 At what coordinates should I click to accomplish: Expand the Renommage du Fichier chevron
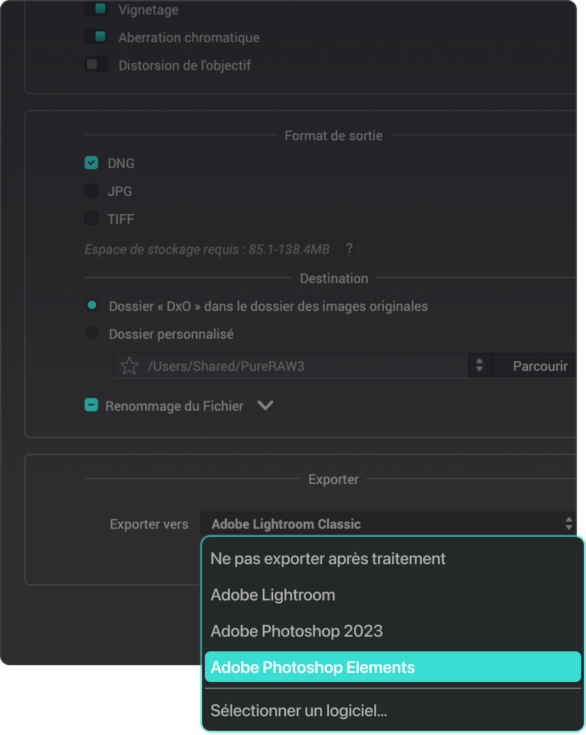265,405
